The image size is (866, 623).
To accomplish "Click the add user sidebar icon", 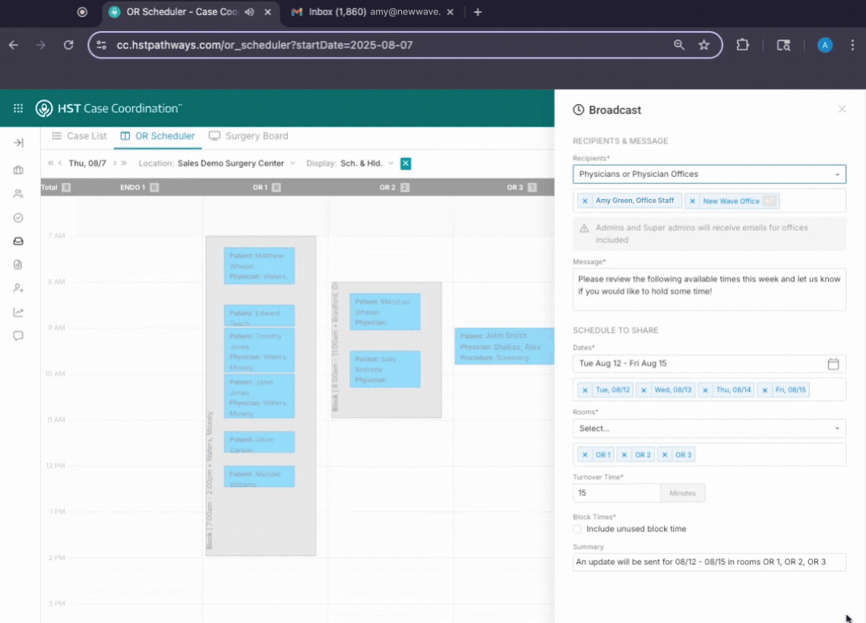I will click(x=18, y=289).
